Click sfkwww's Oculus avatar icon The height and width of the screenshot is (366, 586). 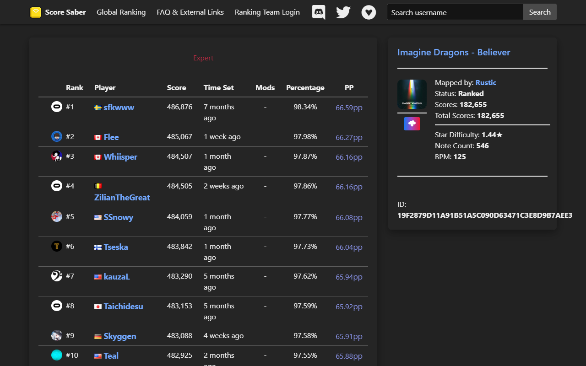(57, 107)
